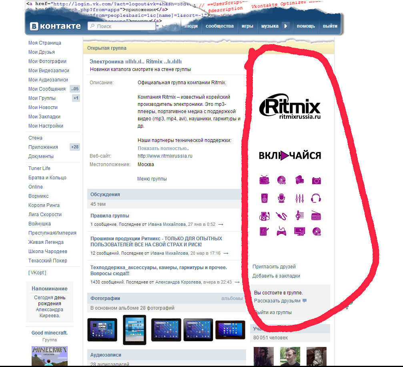
Task: Click the speech bubble icon by Рассказать друзьям
Action: (x=305, y=300)
